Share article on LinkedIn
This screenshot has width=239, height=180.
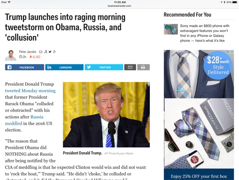point(64,67)
